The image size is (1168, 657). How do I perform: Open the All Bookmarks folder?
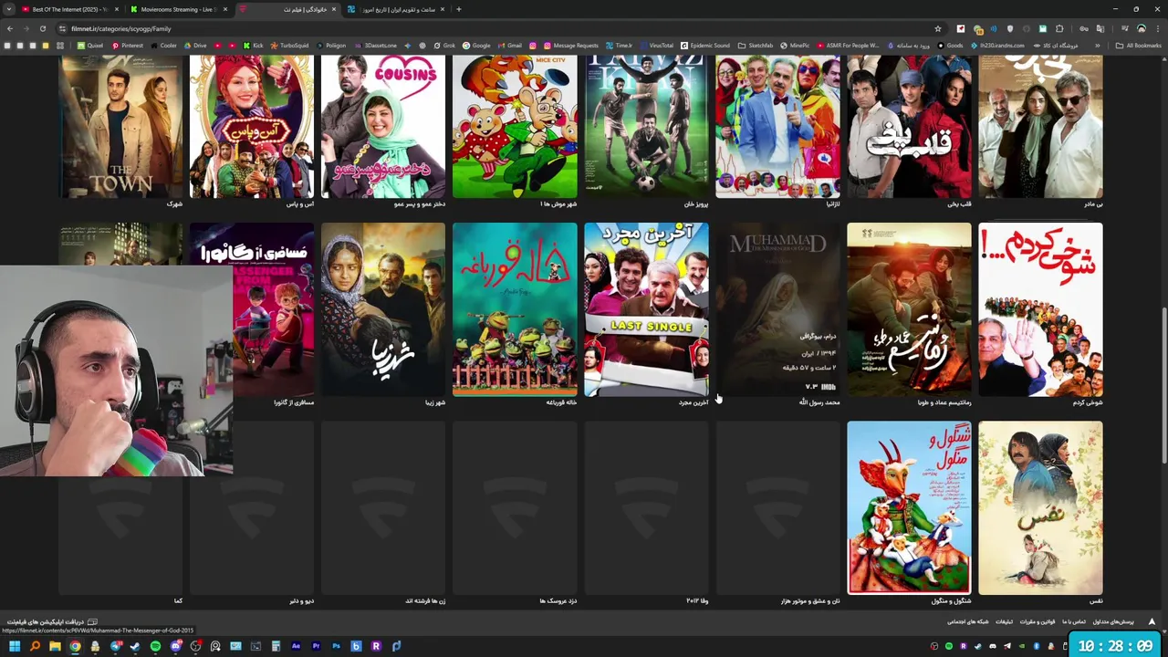click(1139, 46)
